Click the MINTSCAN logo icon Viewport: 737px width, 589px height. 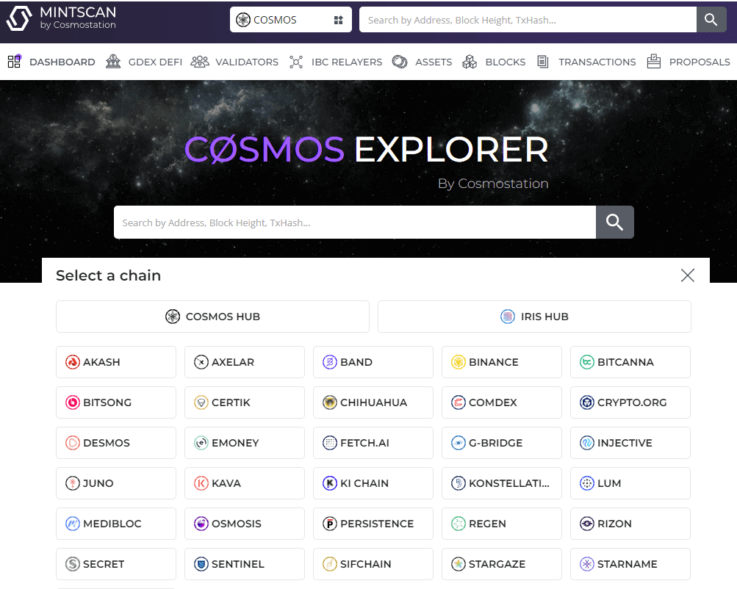coord(20,20)
